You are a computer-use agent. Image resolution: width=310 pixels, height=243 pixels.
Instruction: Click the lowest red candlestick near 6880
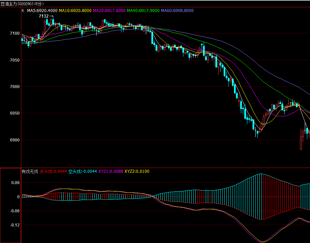[301, 143]
